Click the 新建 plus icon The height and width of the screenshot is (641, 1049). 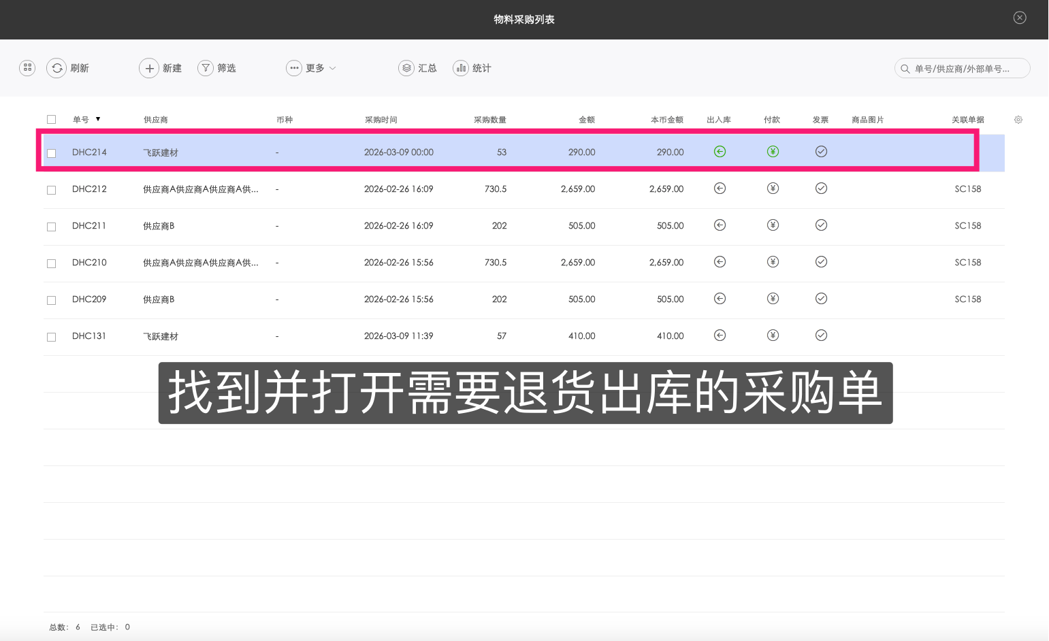tap(149, 68)
